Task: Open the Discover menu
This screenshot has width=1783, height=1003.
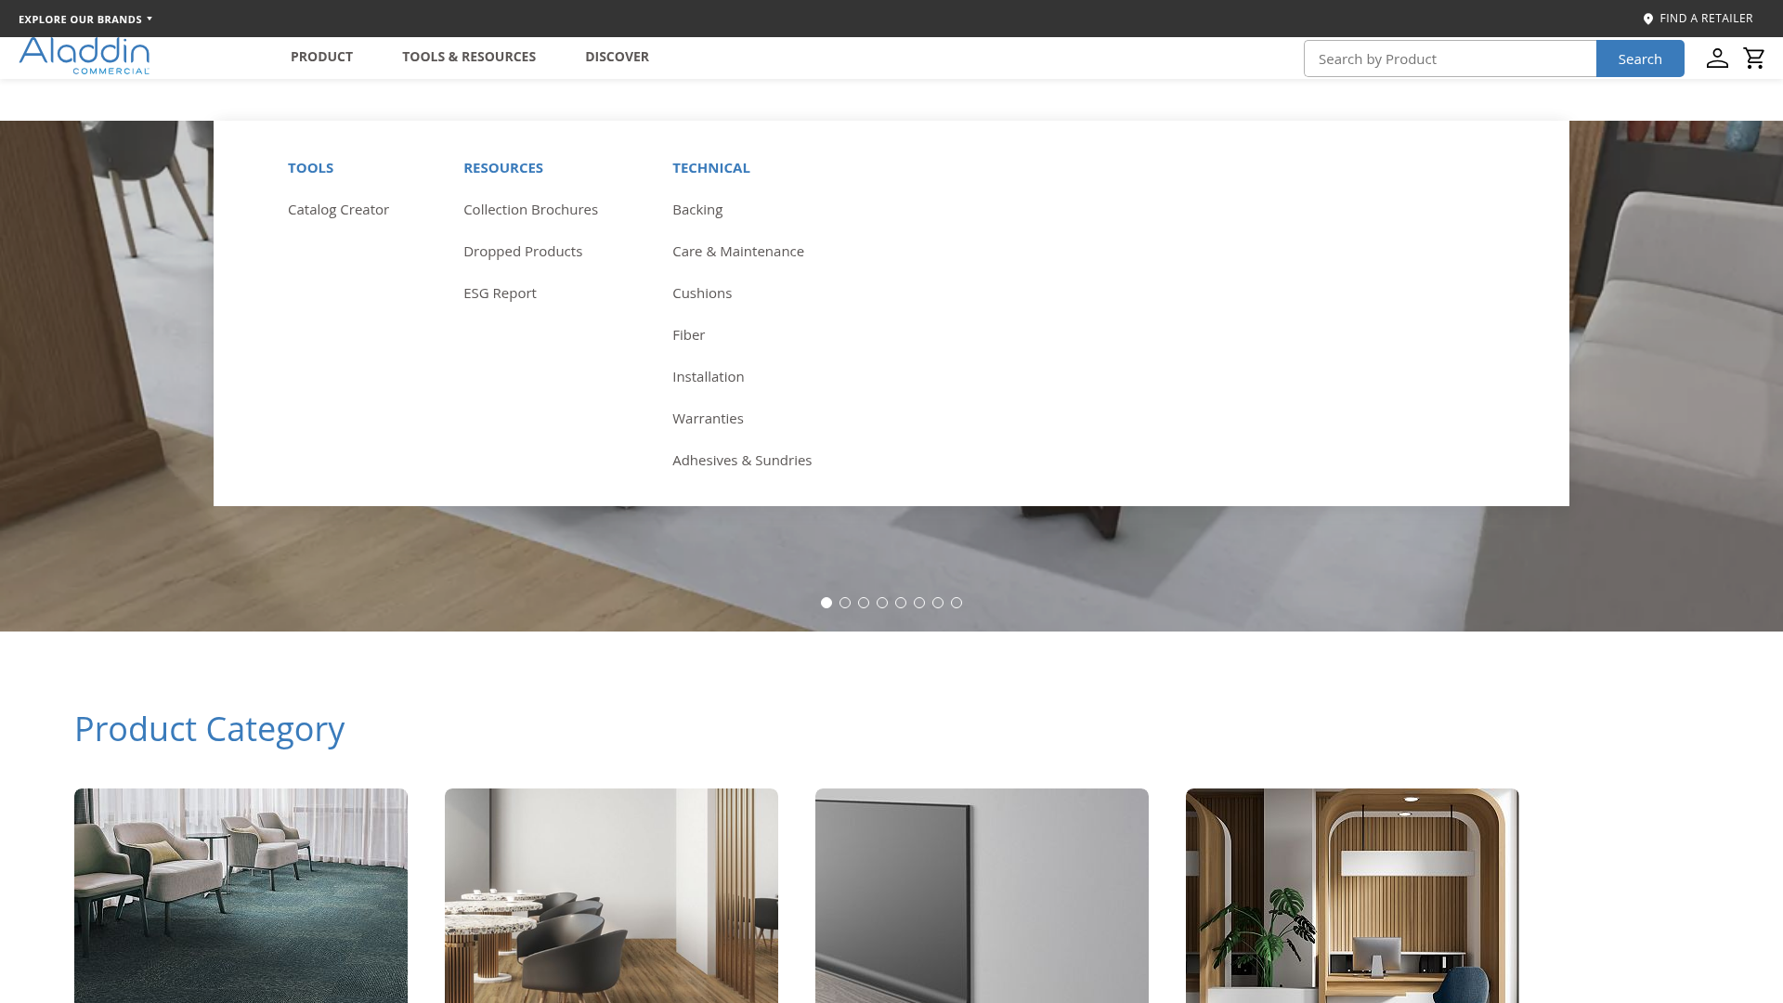Action: click(617, 57)
